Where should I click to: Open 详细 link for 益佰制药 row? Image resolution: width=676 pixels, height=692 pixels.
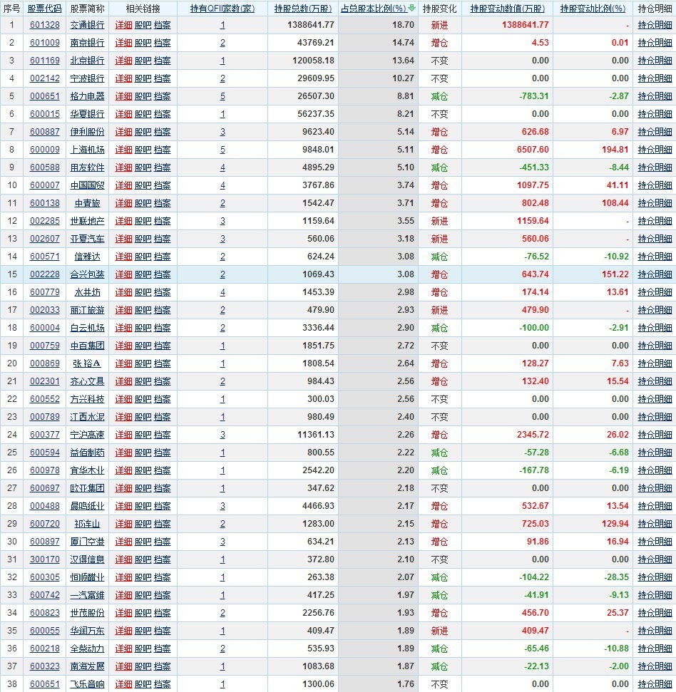123,453
